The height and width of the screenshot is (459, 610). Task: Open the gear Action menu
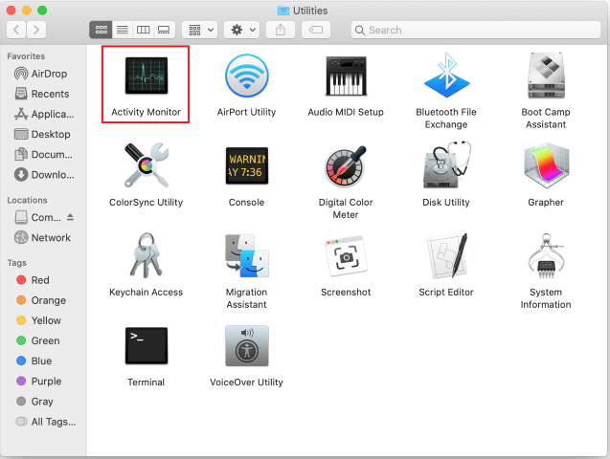(242, 30)
